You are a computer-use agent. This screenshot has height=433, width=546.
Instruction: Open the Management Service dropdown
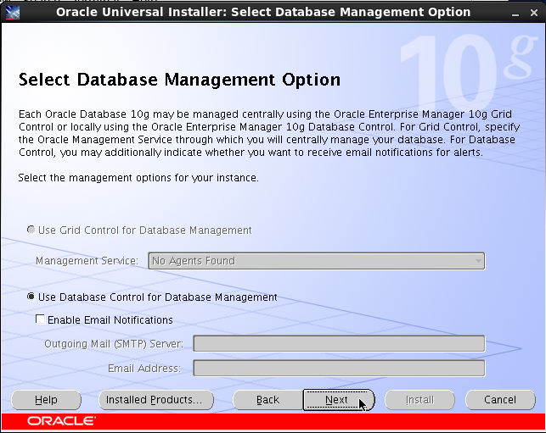tap(316, 261)
